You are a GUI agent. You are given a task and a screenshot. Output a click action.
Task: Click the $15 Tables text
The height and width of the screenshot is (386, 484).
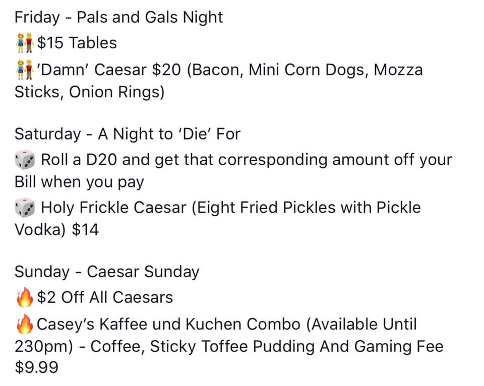click(x=77, y=43)
